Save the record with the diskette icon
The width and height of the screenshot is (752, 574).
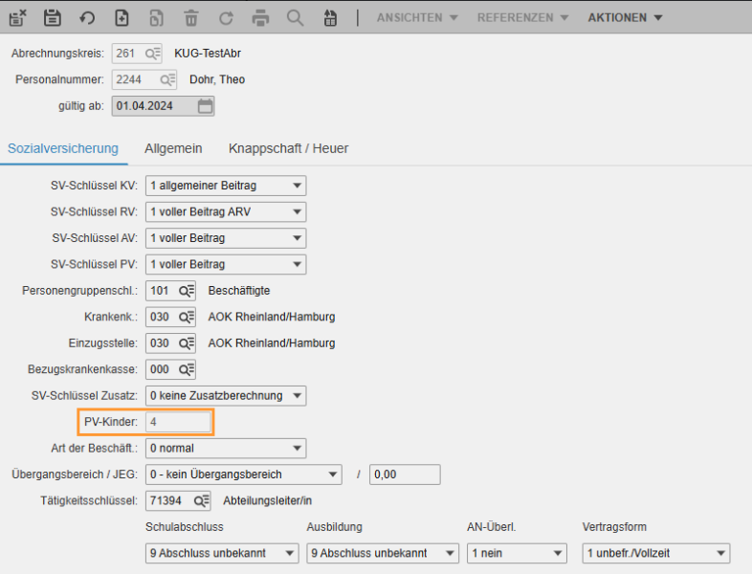53,18
